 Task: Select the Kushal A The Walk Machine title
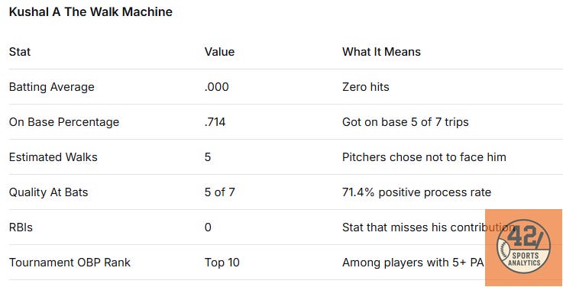90,12
